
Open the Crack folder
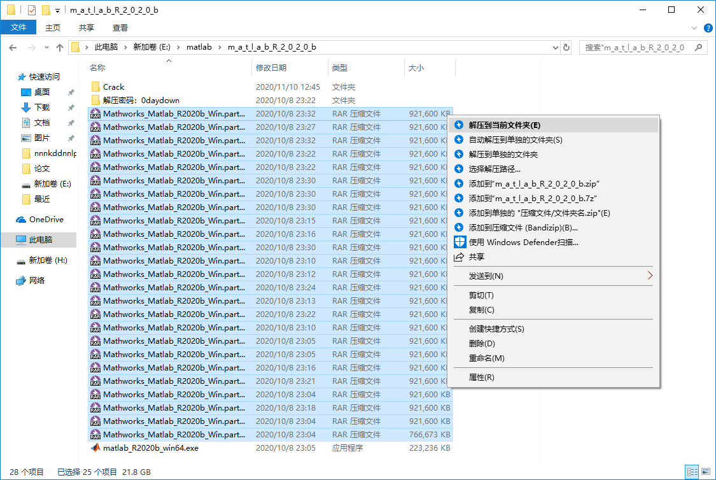112,87
